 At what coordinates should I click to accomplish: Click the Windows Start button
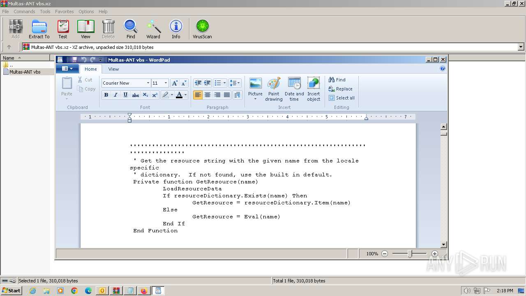tap(11, 290)
